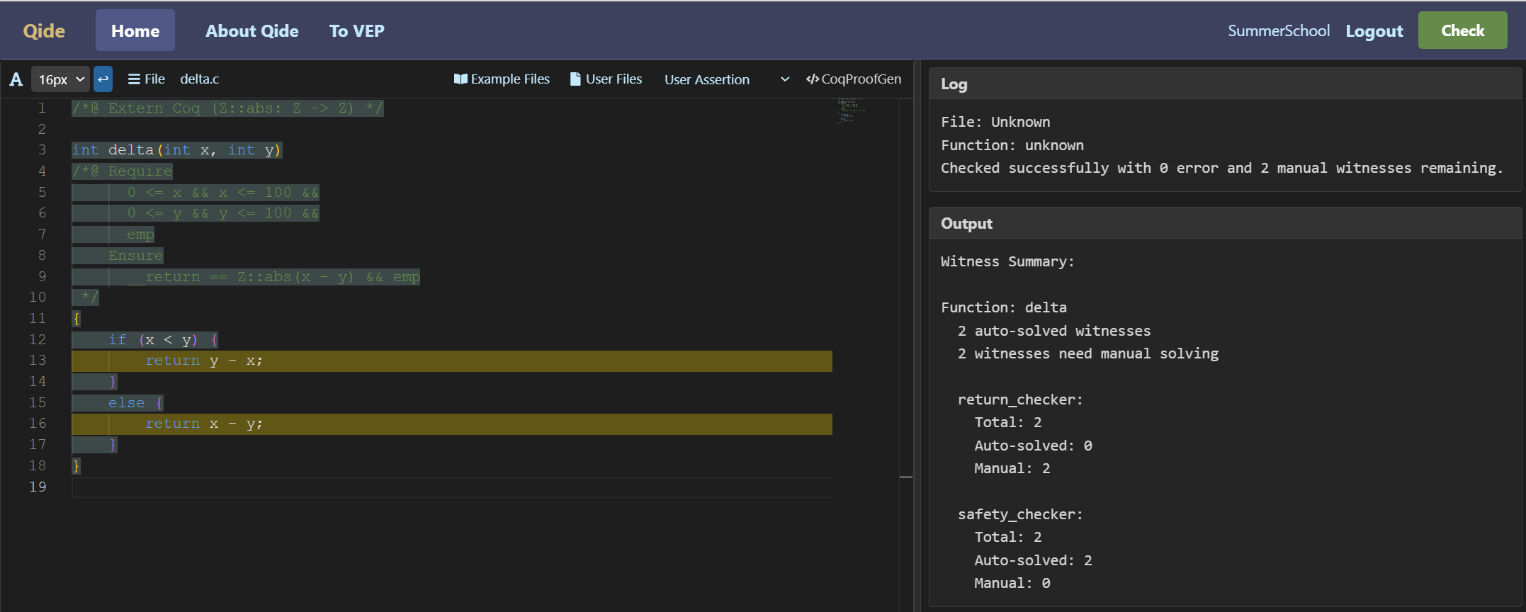Screen dimensions: 1526x612
Task: Click line number 13 in gutter
Action: 38,361
